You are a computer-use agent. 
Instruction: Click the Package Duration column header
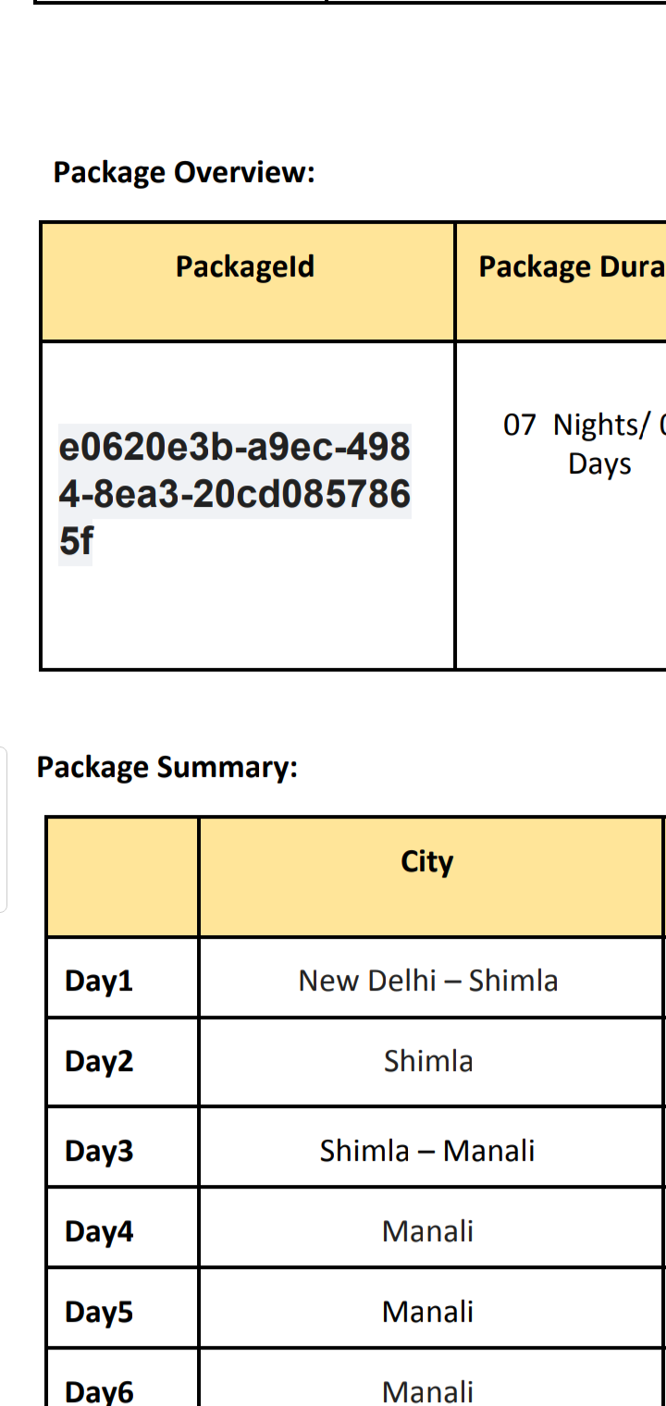click(571, 267)
